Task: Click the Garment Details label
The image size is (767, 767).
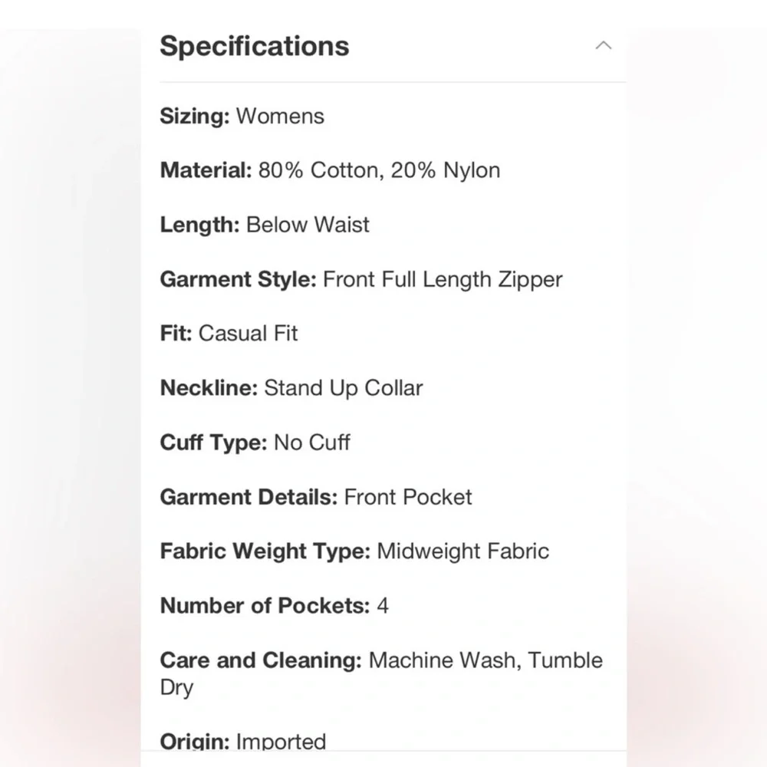Action: (x=249, y=497)
